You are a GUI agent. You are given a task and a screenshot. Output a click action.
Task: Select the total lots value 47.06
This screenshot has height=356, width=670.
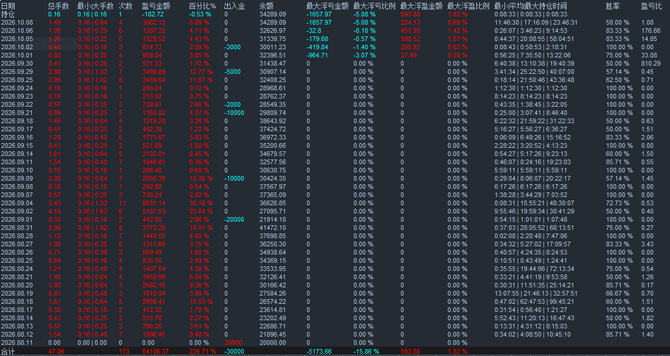57,351
